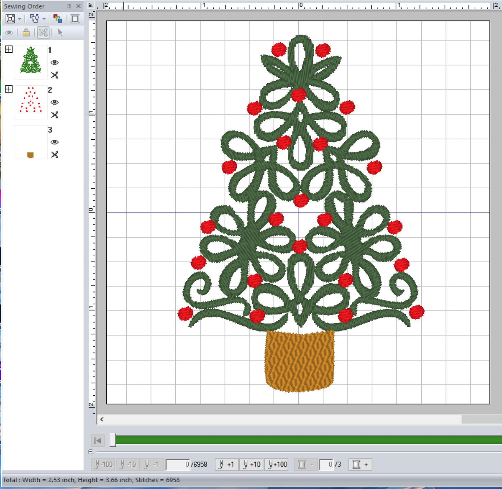Click the current stitch number field before /6958

178,464
